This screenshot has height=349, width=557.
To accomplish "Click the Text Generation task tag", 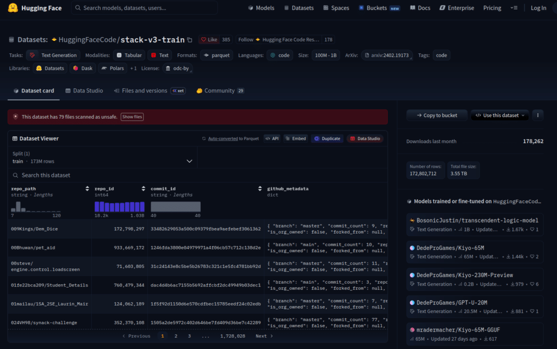I will point(53,55).
